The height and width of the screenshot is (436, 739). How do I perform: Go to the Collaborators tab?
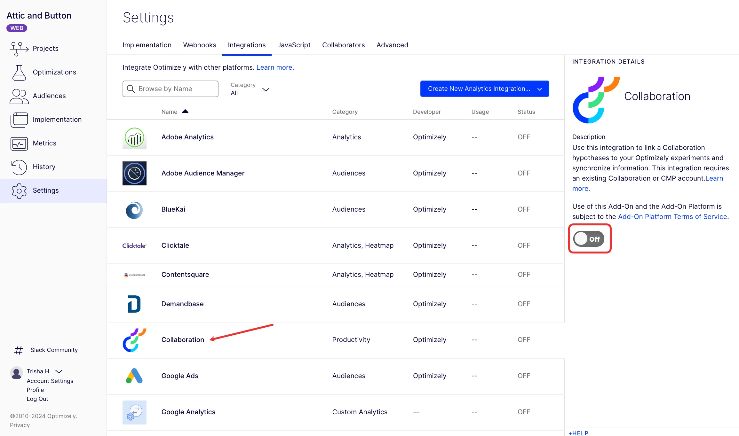click(344, 45)
